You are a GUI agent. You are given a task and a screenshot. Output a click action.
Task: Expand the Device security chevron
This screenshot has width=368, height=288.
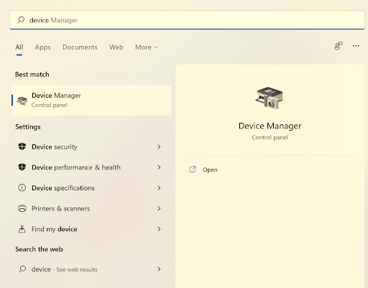[x=159, y=147]
